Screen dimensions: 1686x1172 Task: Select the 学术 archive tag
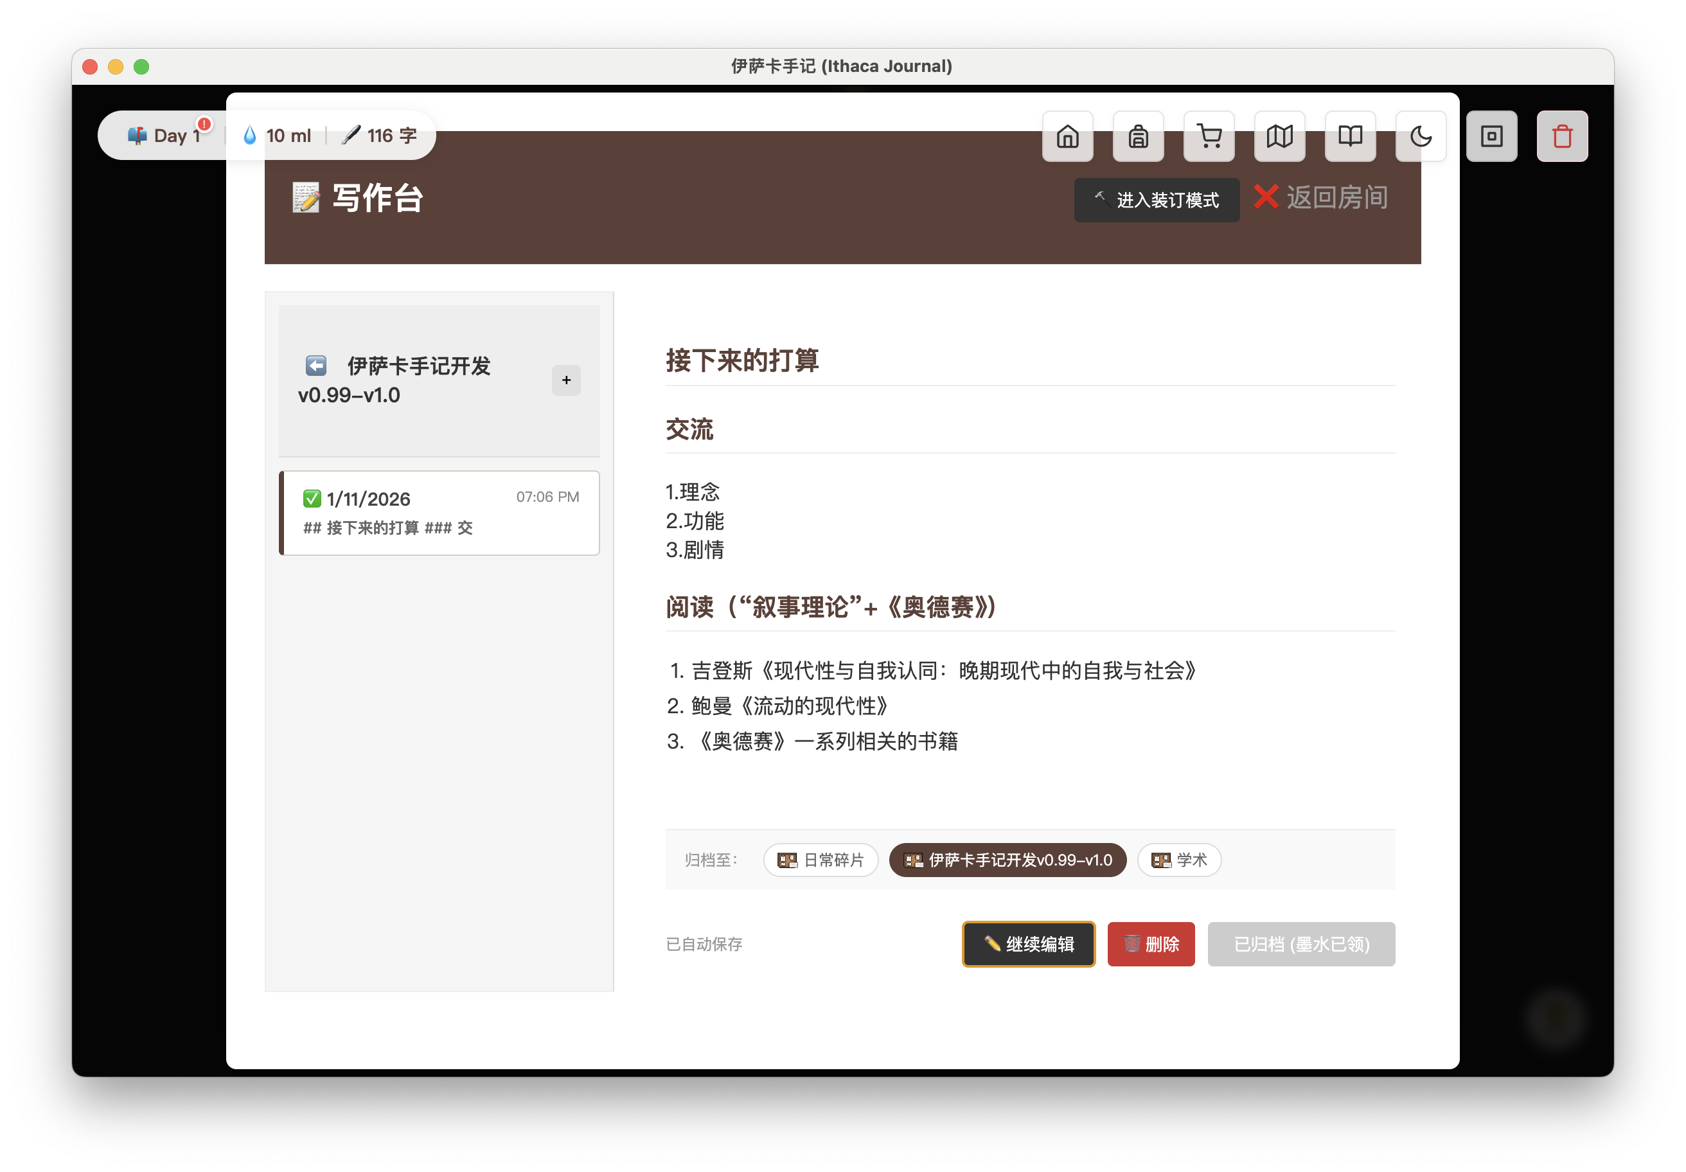[1178, 860]
